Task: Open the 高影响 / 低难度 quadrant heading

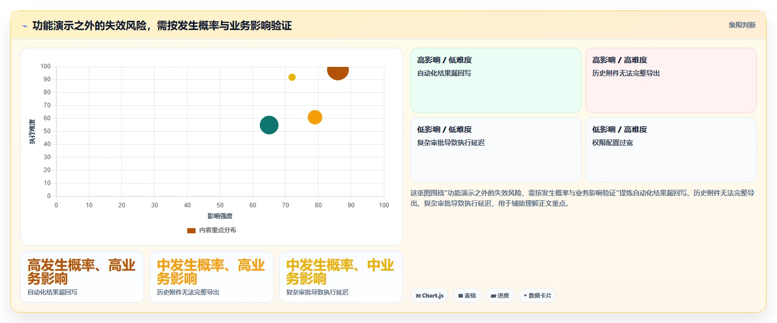Action: (445, 60)
